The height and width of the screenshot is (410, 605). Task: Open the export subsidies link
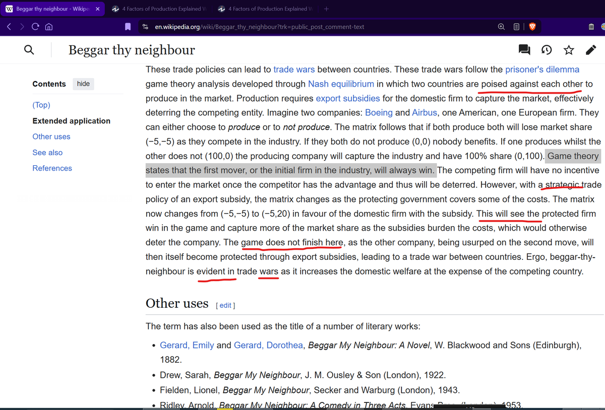point(348,98)
